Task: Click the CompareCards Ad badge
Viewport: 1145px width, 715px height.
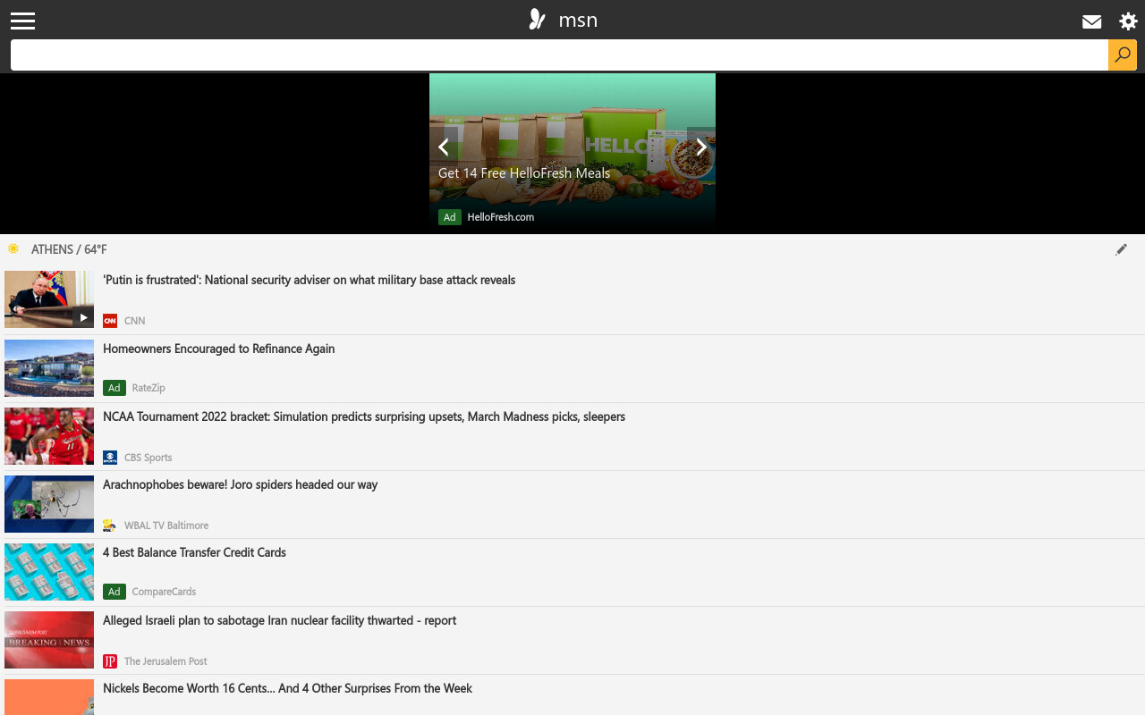Action: pyautogui.click(x=114, y=592)
